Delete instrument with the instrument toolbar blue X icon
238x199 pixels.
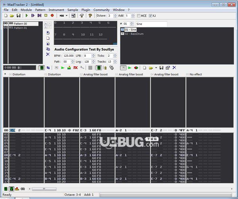pyautogui.click(x=174, y=68)
